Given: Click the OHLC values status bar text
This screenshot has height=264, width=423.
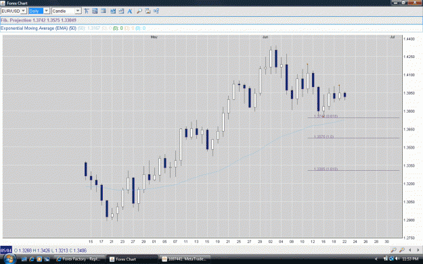Looking at the screenshot, I should coord(50,250).
